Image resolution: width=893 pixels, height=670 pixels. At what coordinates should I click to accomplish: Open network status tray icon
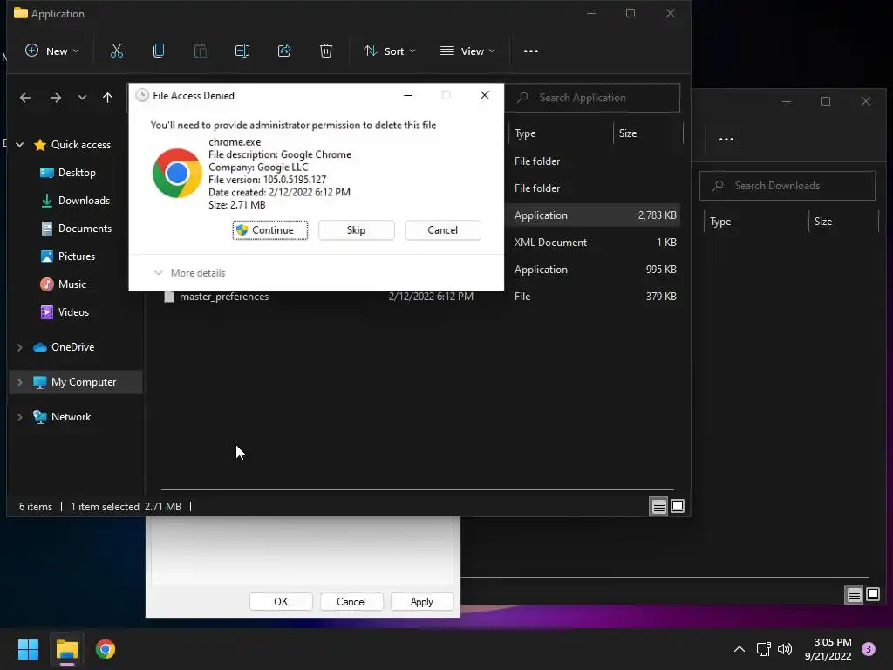tap(763, 649)
